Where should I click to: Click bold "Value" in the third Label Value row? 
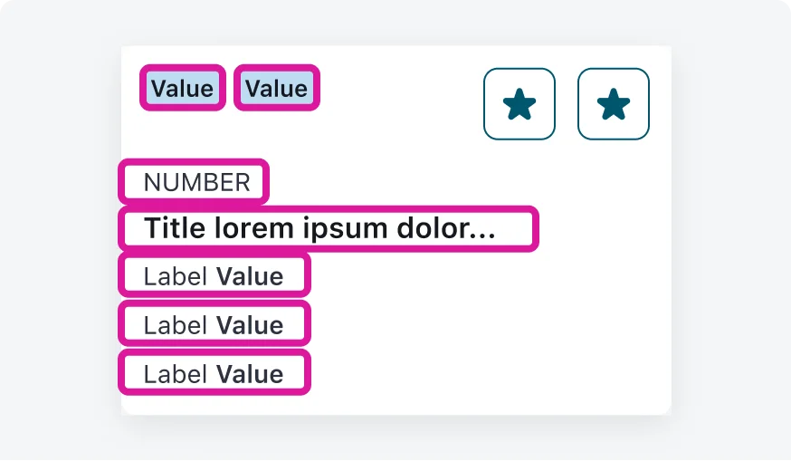249,374
